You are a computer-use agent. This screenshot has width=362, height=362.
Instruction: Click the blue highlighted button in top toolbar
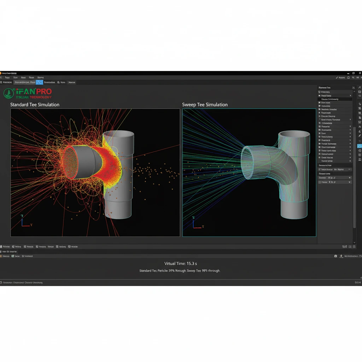(39, 82)
